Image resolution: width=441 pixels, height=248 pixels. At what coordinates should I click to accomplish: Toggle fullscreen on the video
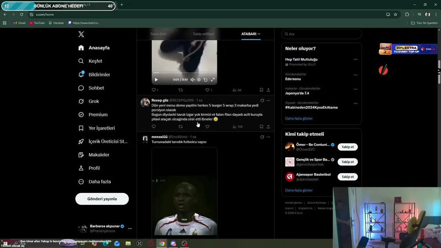pyautogui.click(x=213, y=80)
